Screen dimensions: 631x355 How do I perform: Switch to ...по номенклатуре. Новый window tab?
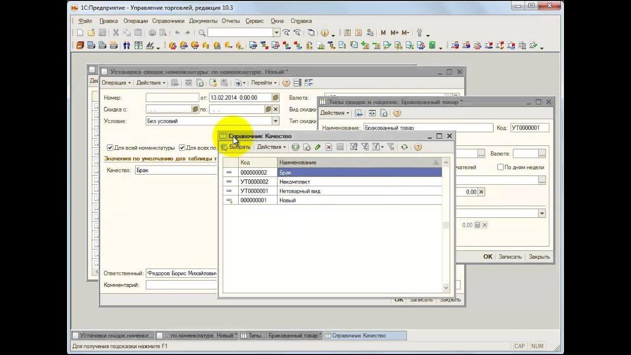click(197, 336)
